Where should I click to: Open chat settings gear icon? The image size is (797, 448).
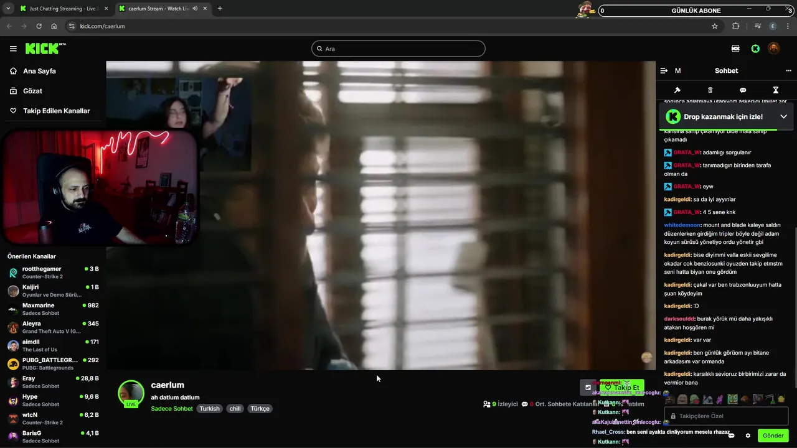click(x=748, y=436)
